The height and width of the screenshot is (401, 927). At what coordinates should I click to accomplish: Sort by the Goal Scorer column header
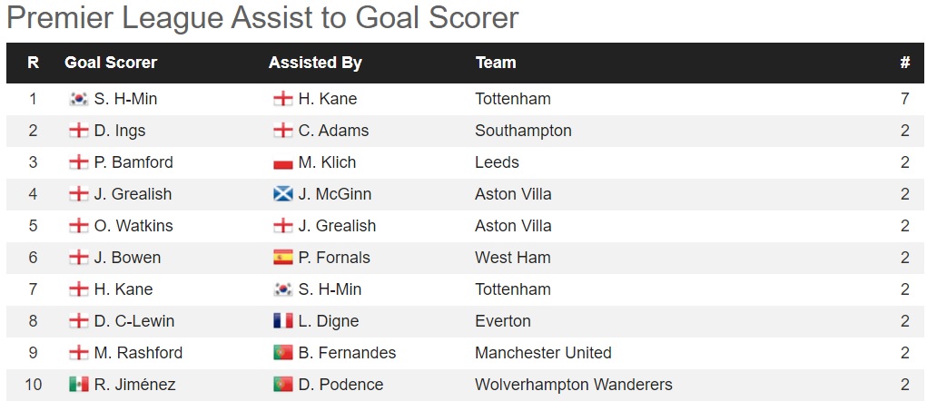(111, 63)
